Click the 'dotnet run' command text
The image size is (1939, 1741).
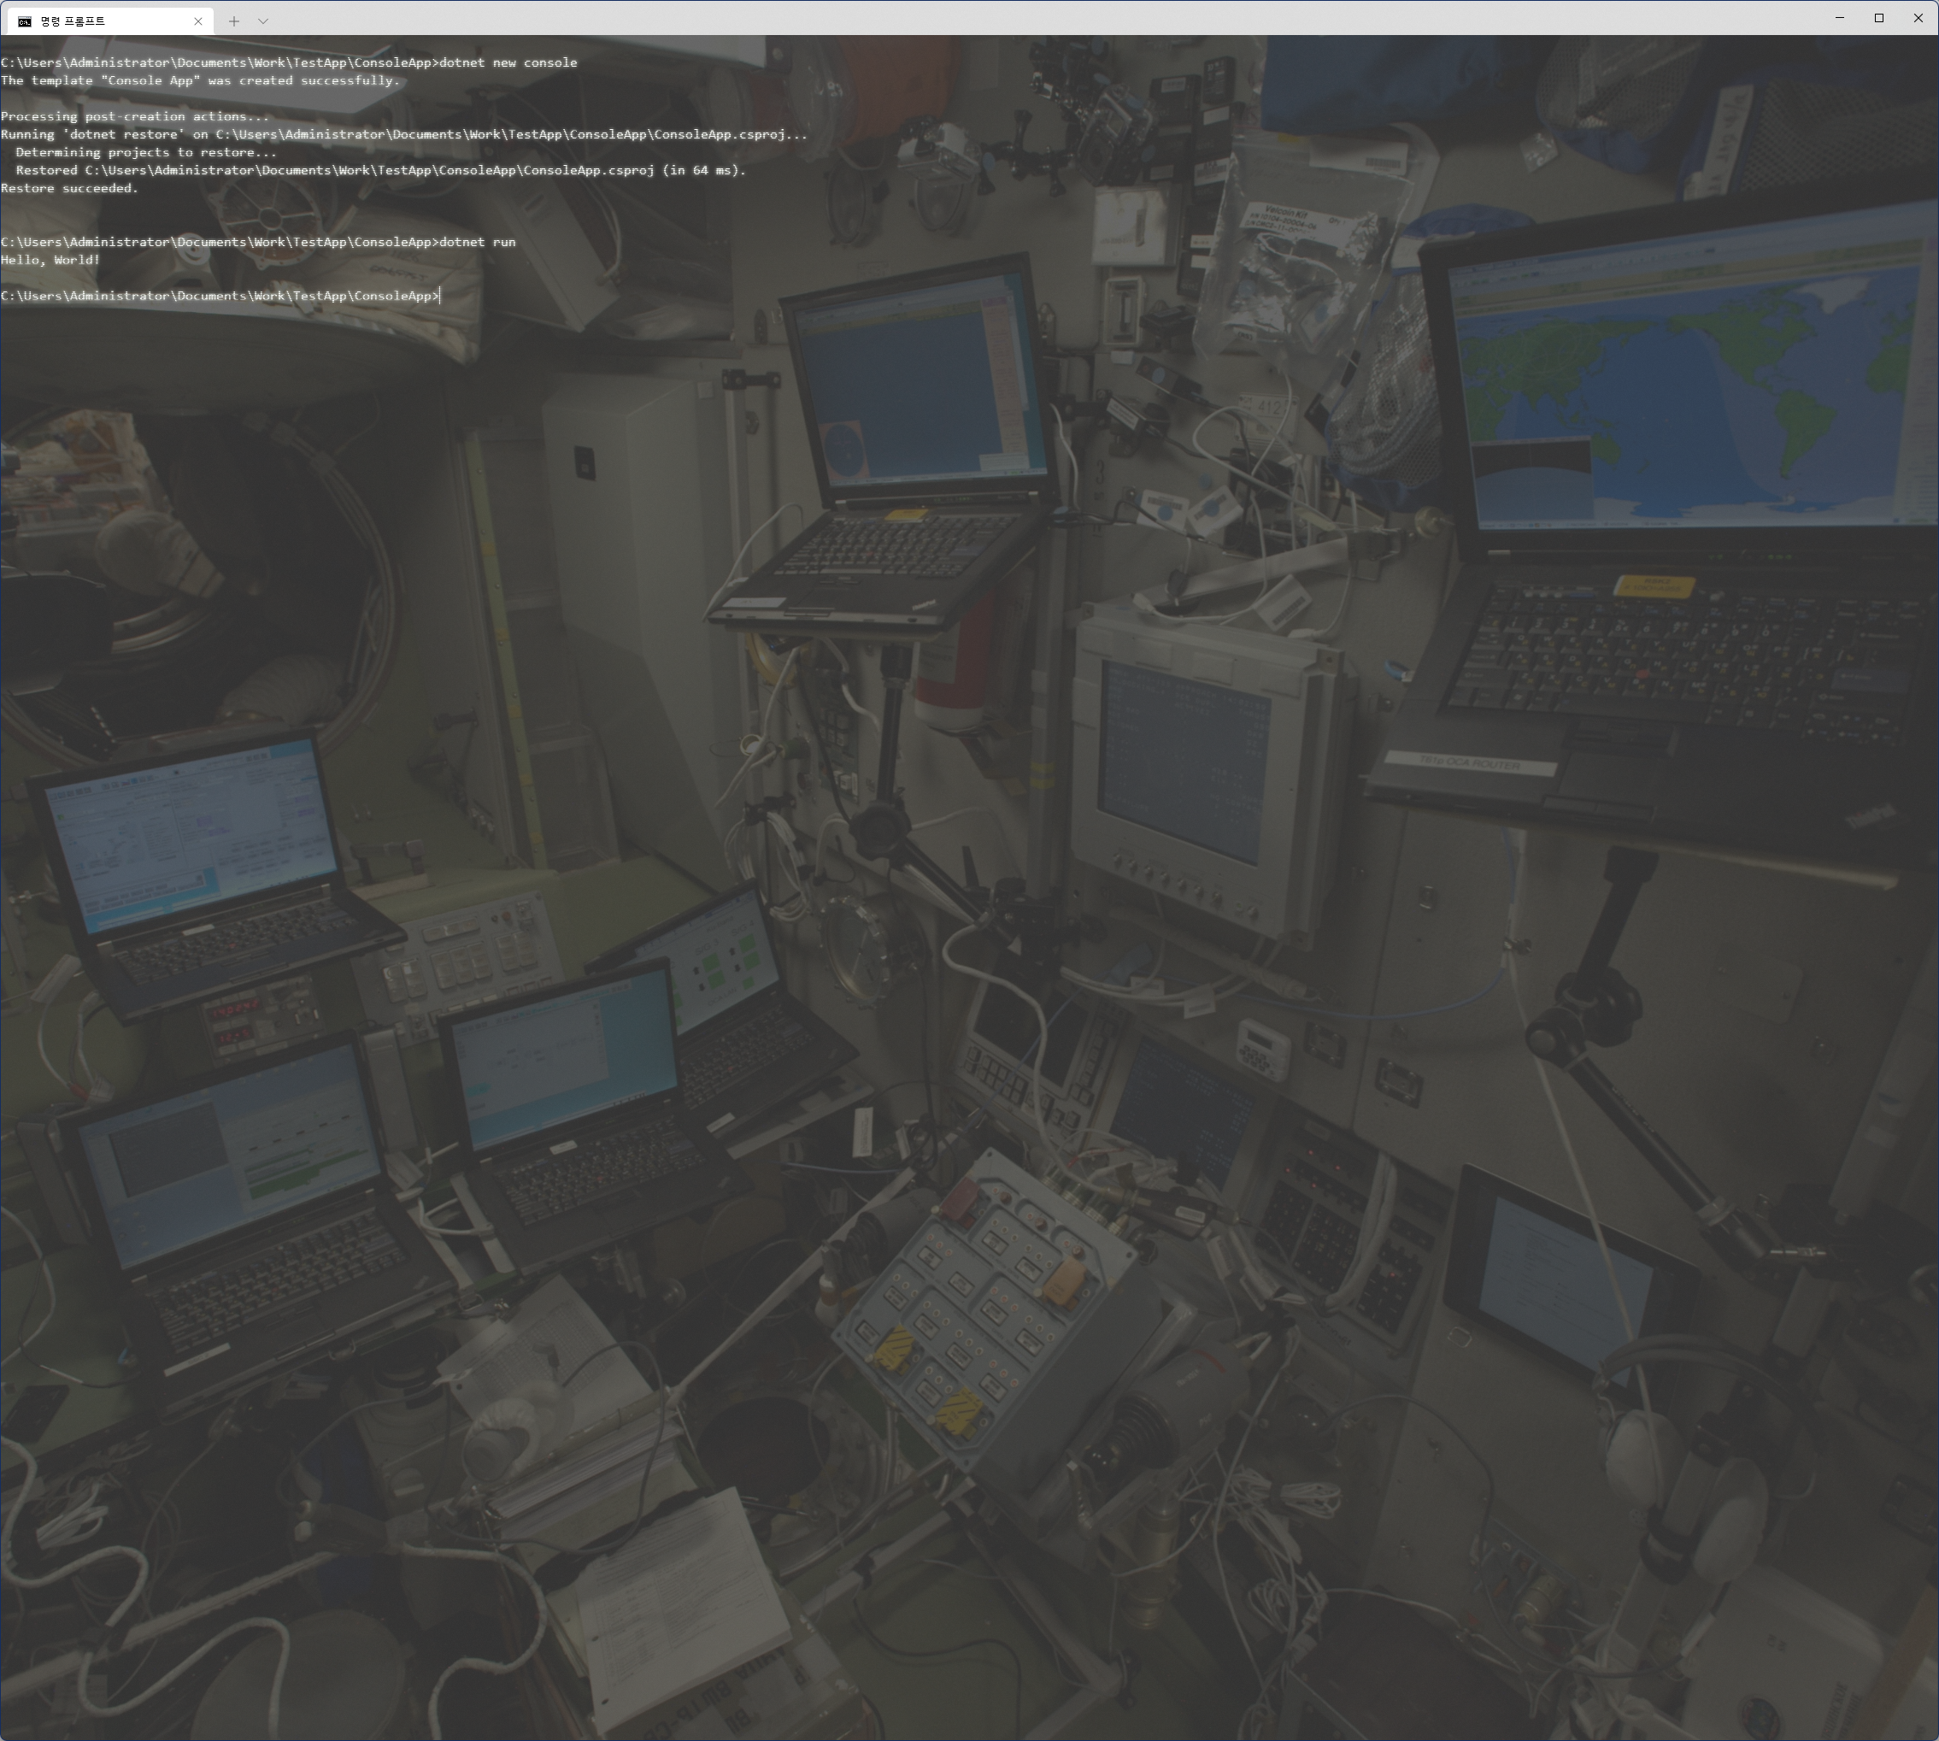coord(476,242)
